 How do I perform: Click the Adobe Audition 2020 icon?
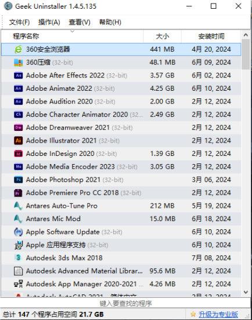point(18,102)
